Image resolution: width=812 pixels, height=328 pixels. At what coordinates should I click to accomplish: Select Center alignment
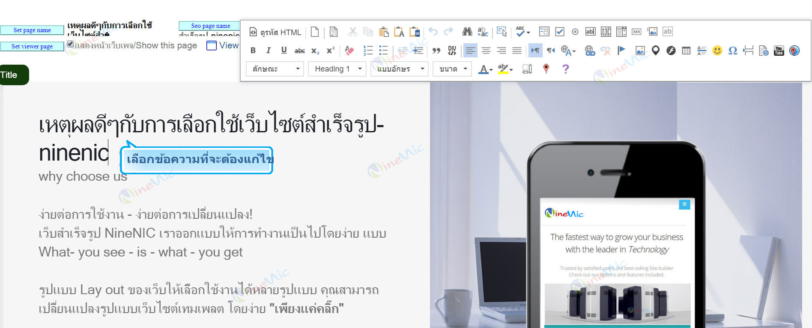pyautogui.click(x=486, y=51)
